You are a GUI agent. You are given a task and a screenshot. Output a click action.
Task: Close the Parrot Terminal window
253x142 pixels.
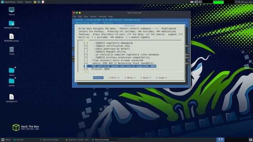coord(74,13)
